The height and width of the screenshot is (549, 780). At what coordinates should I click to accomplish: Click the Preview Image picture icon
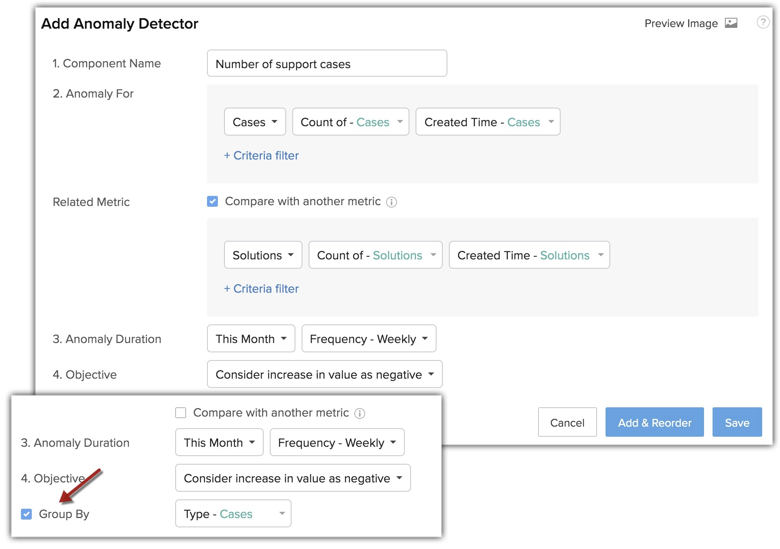[731, 23]
